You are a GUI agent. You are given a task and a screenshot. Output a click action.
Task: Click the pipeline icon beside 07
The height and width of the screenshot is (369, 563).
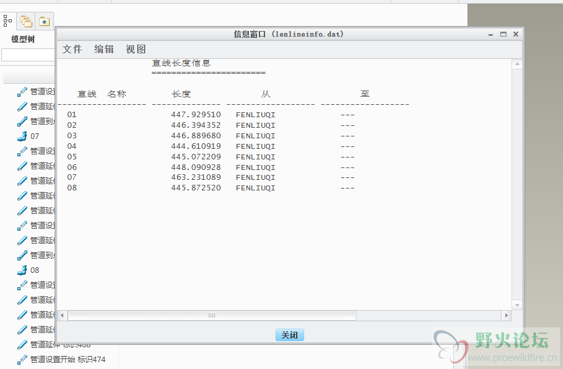[22, 136]
